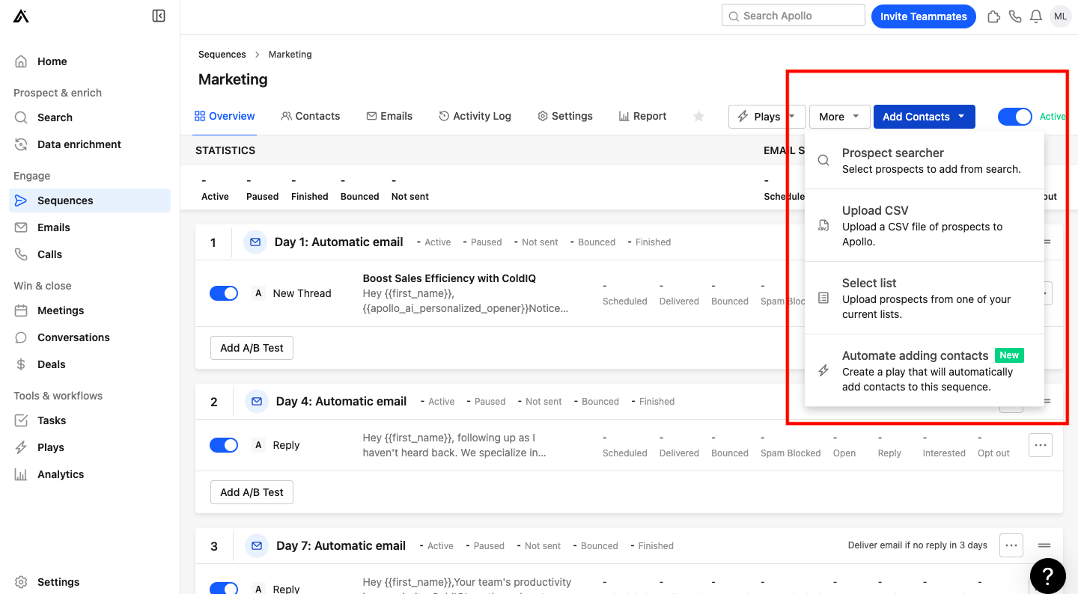Open notifications bell icon
This screenshot has height=594, width=1078.
pyautogui.click(x=1036, y=16)
